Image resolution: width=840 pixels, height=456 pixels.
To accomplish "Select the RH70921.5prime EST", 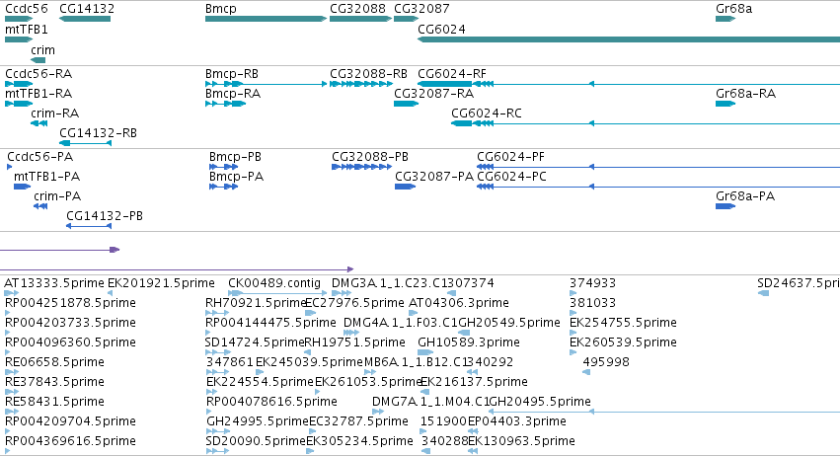I will [x=217, y=313].
